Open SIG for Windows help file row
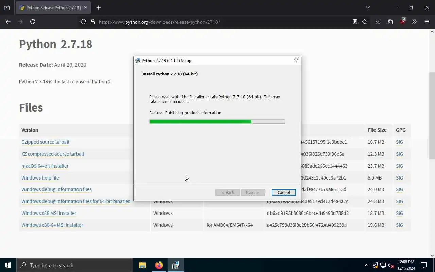The image size is (435, 272). [399, 178]
